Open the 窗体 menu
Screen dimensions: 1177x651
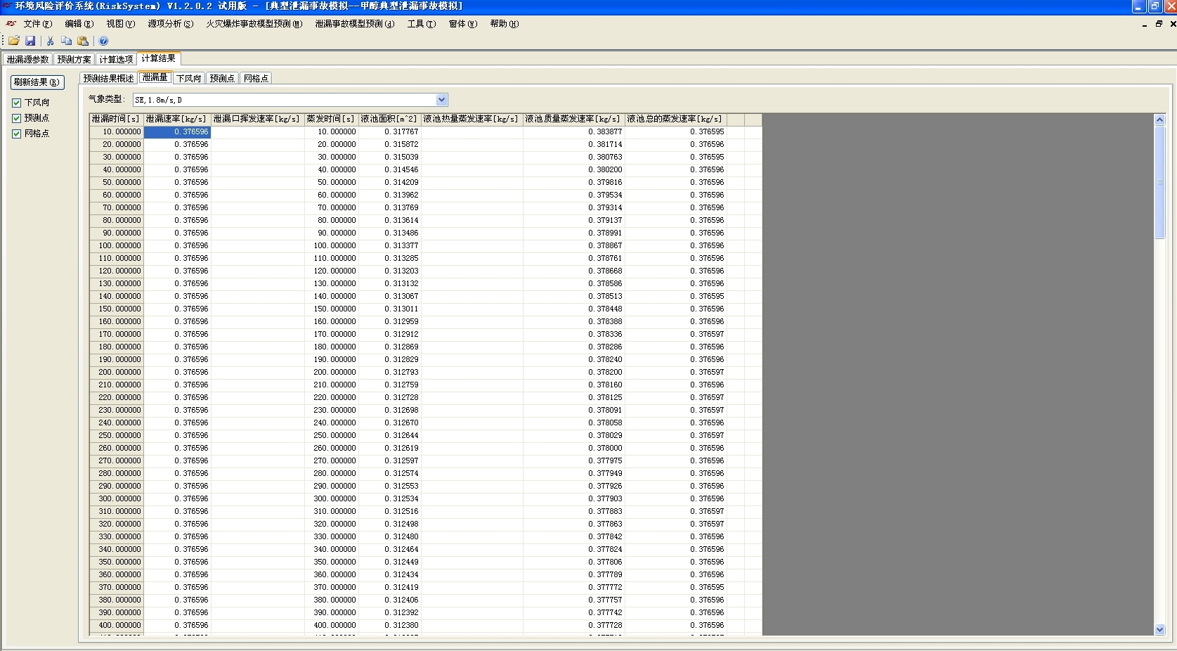coord(462,24)
